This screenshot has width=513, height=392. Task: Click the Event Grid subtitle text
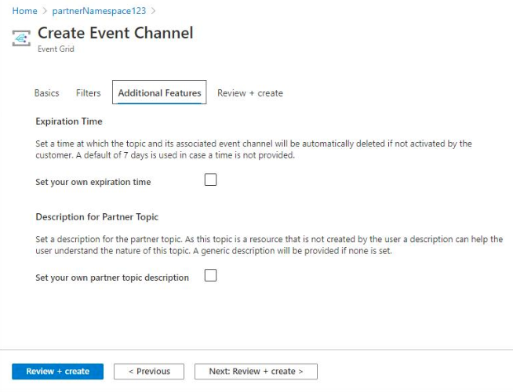coord(56,49)
